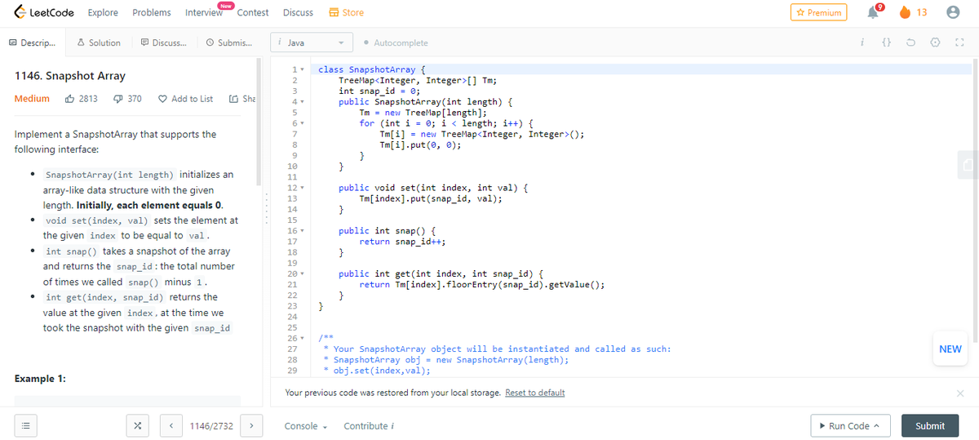Click the description panel scrollbar
The height and width of the screenshot is (440, 979).
pos(259,122)
